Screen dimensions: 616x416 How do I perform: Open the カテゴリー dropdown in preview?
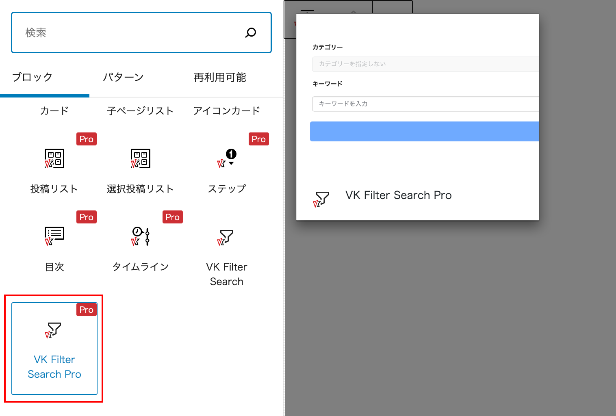coord(425,64)
